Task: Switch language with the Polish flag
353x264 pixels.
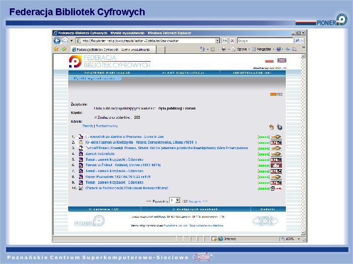Action: point(269,61)
